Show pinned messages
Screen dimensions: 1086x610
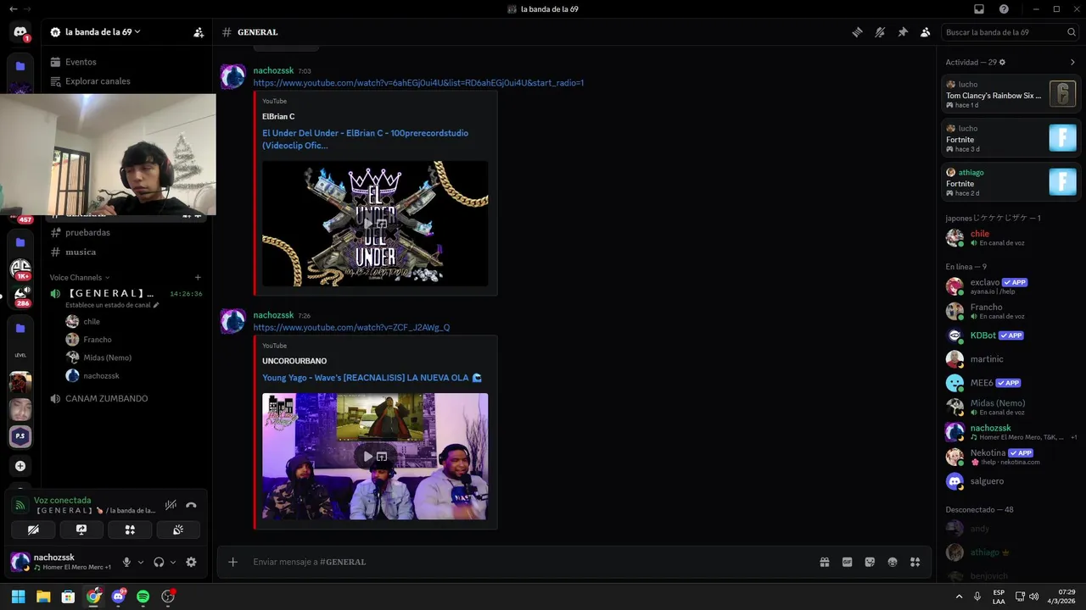903,32
